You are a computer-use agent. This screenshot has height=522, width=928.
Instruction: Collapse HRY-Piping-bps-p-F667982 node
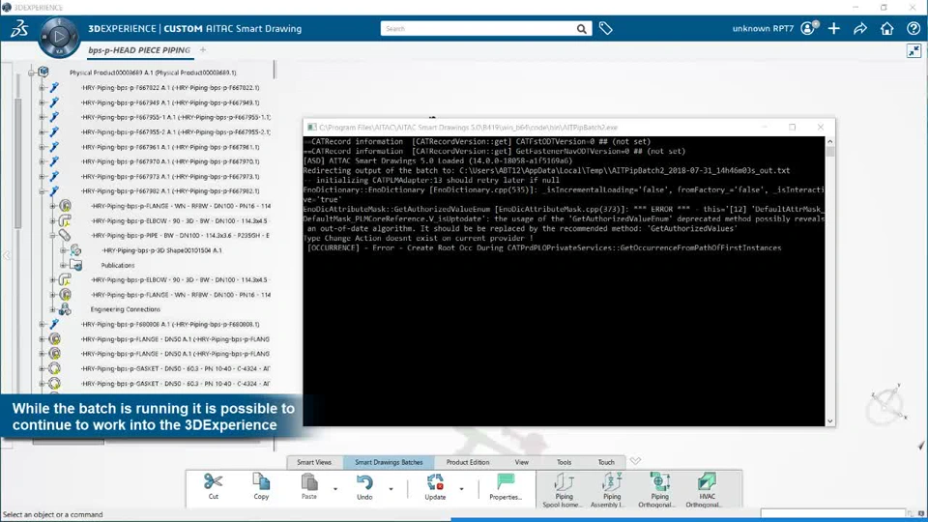click(42, 191)
